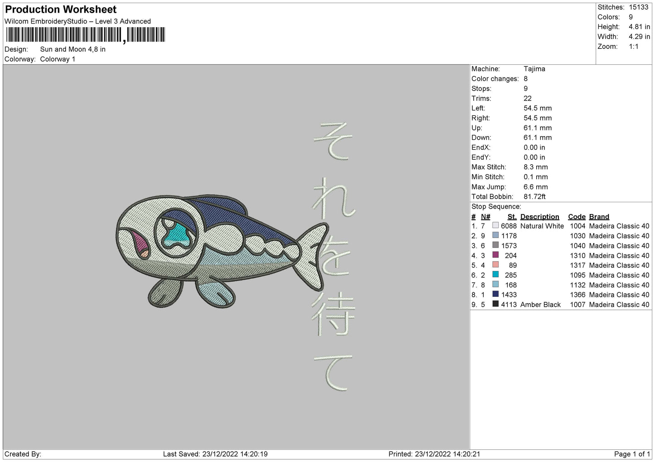The width and height of the screenshot is (655, 462).
Task: Click the 'Description' column header
Action: 540,217
